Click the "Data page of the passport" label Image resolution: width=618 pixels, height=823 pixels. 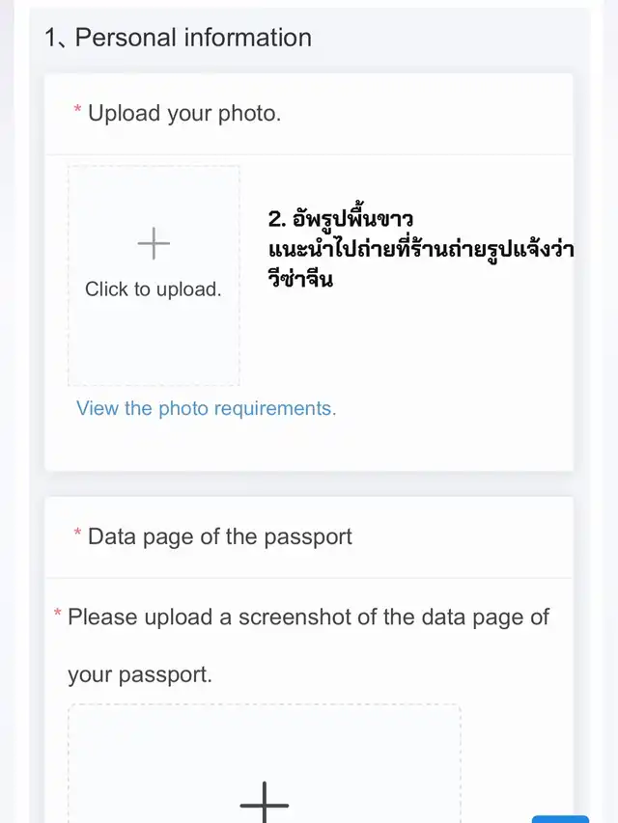click(x=220, y=536)
